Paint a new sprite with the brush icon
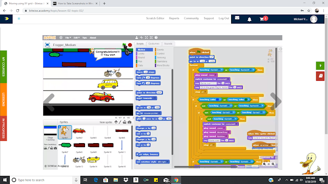328x184 pixels. [120, 122]
